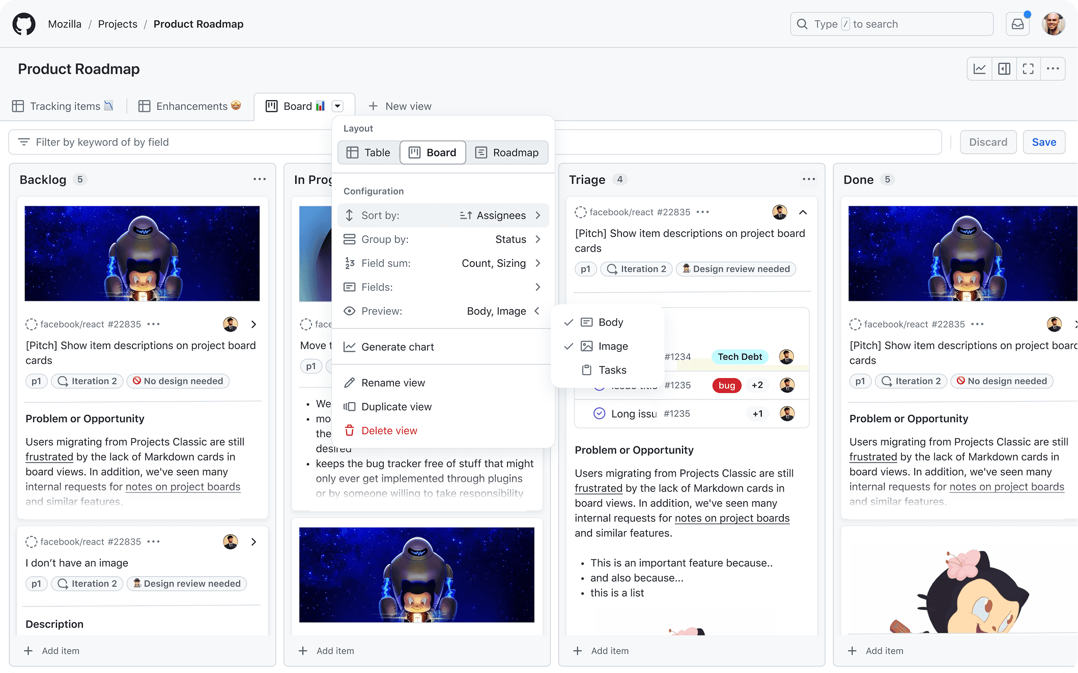Image resolution: width=1078 pixels, height=673 pixels.
Task: Click the red bug label
Action: coord(727,385)
